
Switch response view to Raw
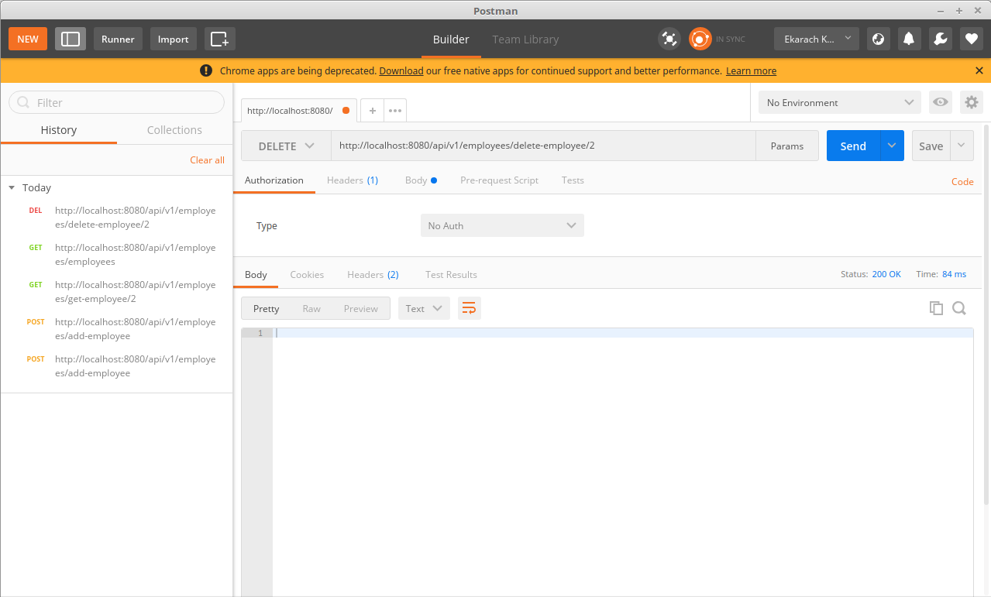coord(311,308)
